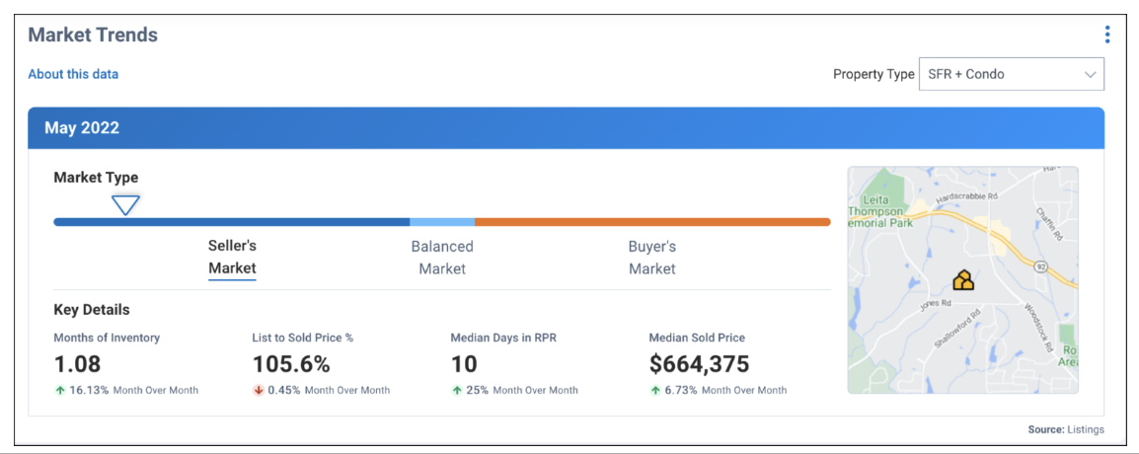Click the market type triangle marker
This screenshot has width=1139, height=454.
(125, 205)
